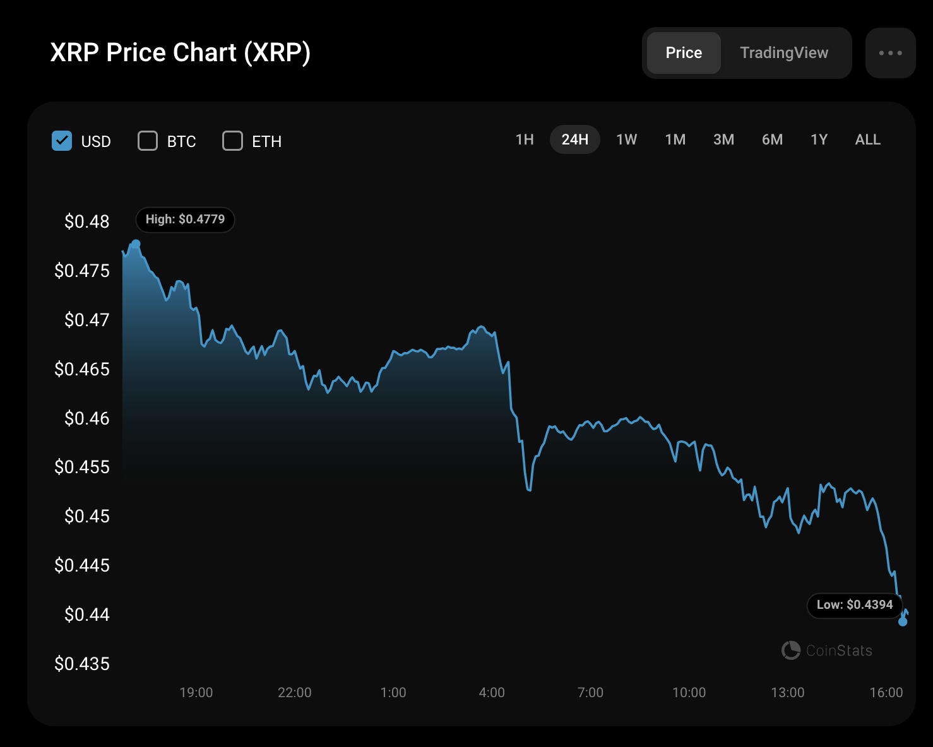Uncheck the USD currency checkbox
Image resolution: width=933 pixels, height=747 pixels.
tap(62, 141)
